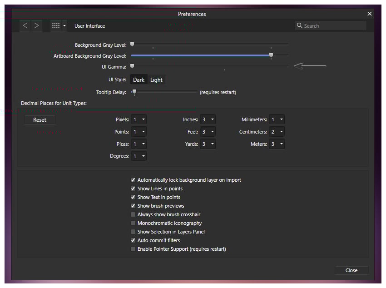This screenshot has width=386, height=288.
Task: Select the Dark UI Style
Action: [139, 79]
